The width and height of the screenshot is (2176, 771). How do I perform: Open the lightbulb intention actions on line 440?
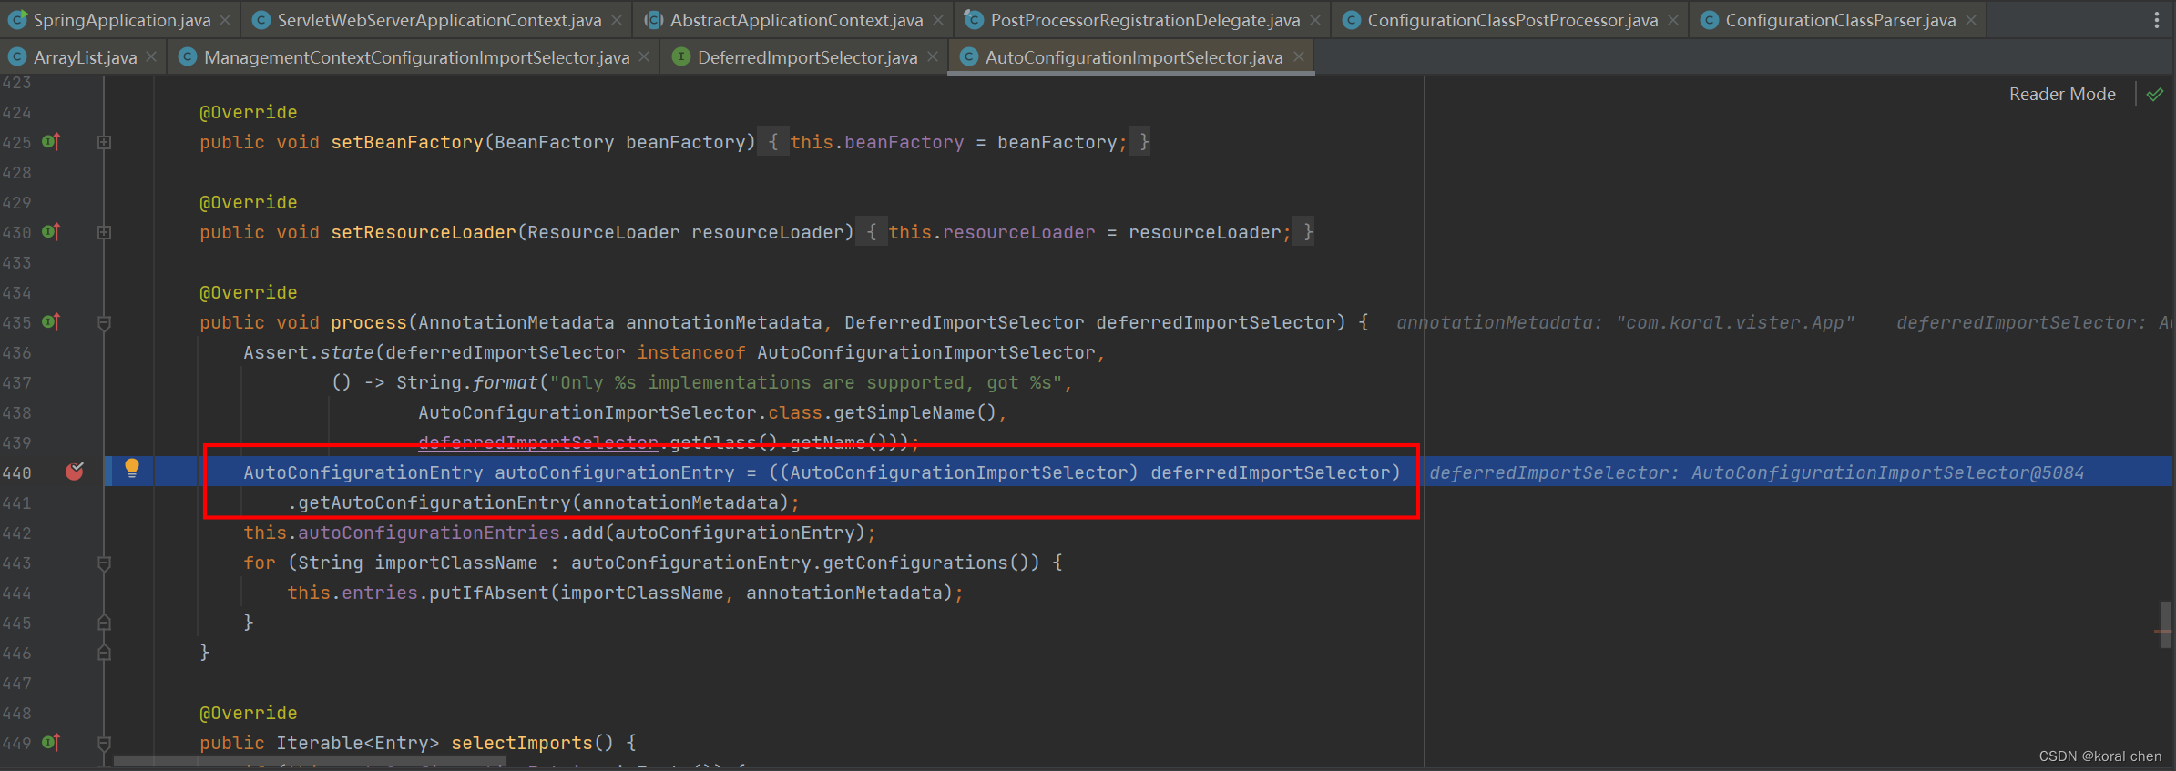132,469
